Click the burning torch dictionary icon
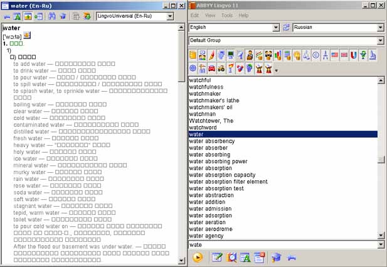 231,68
